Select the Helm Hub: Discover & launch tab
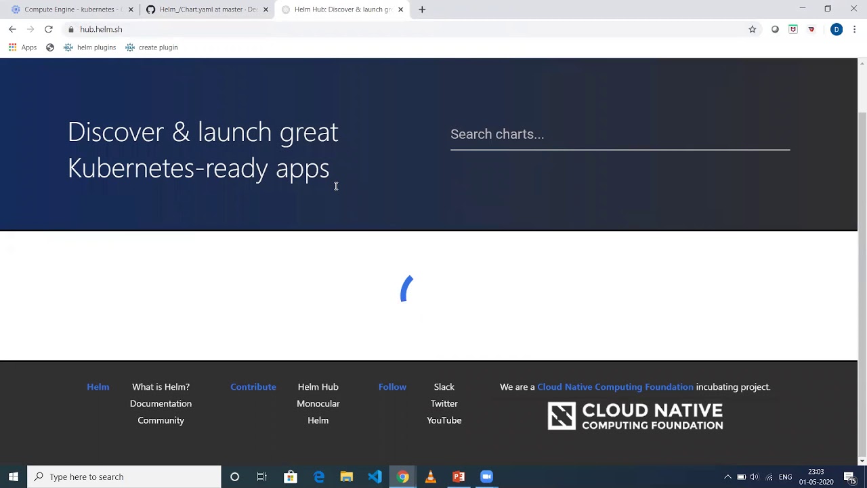 pyautogui.click(x=343, y=9)
